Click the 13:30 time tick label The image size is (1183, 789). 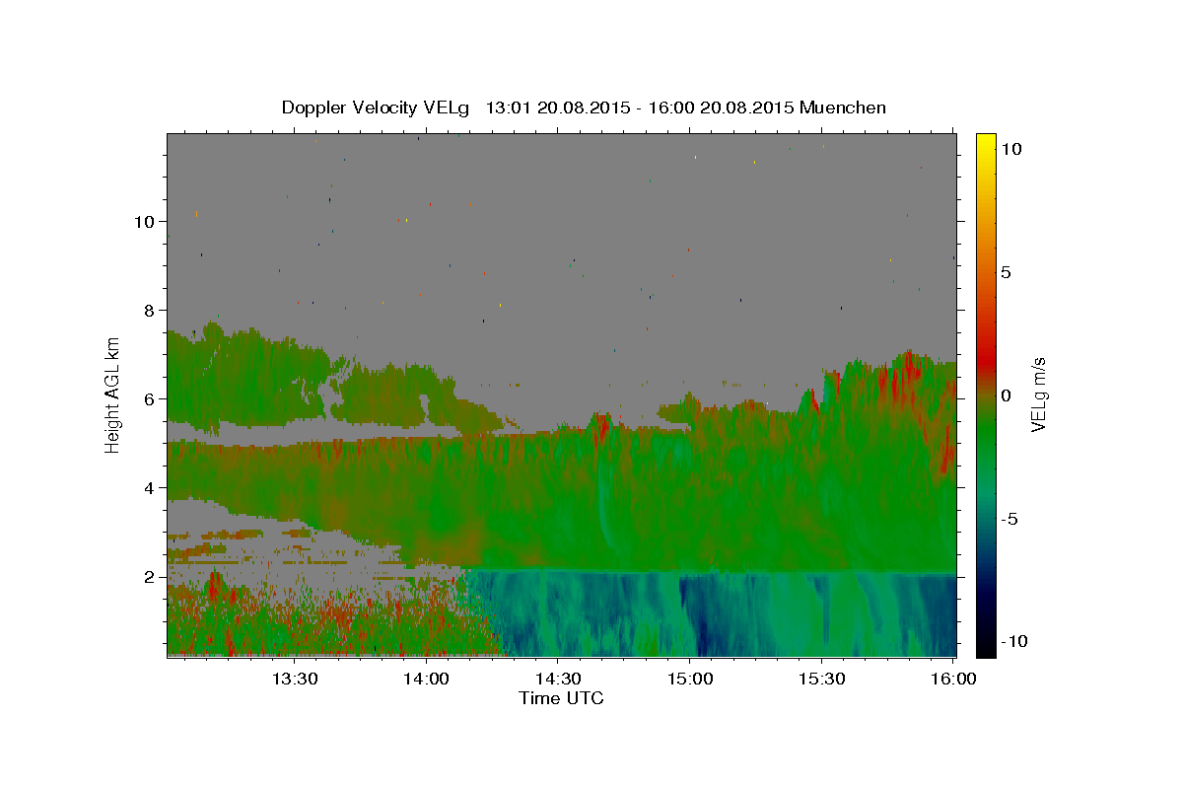pos(295,679)
